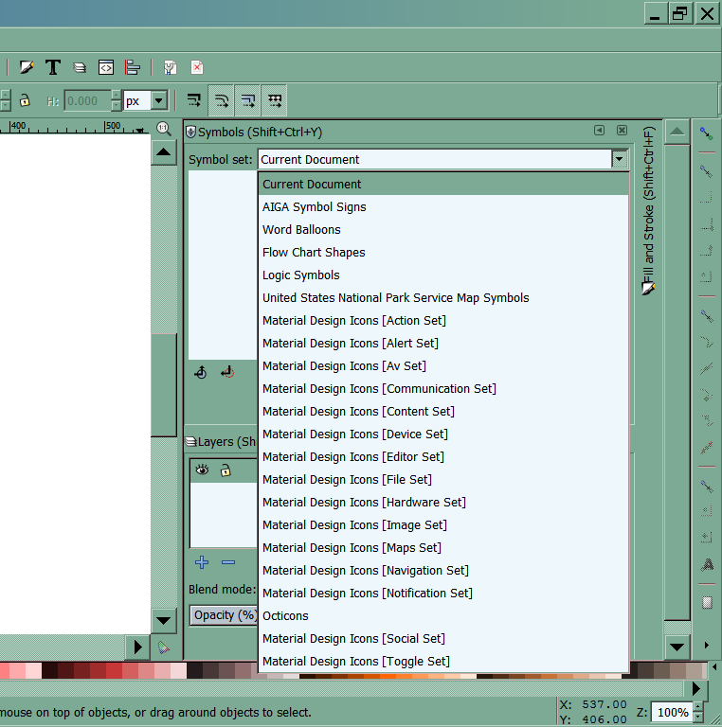
Task: Click the remove layer minus icon
Action: (x=228, y=562)
